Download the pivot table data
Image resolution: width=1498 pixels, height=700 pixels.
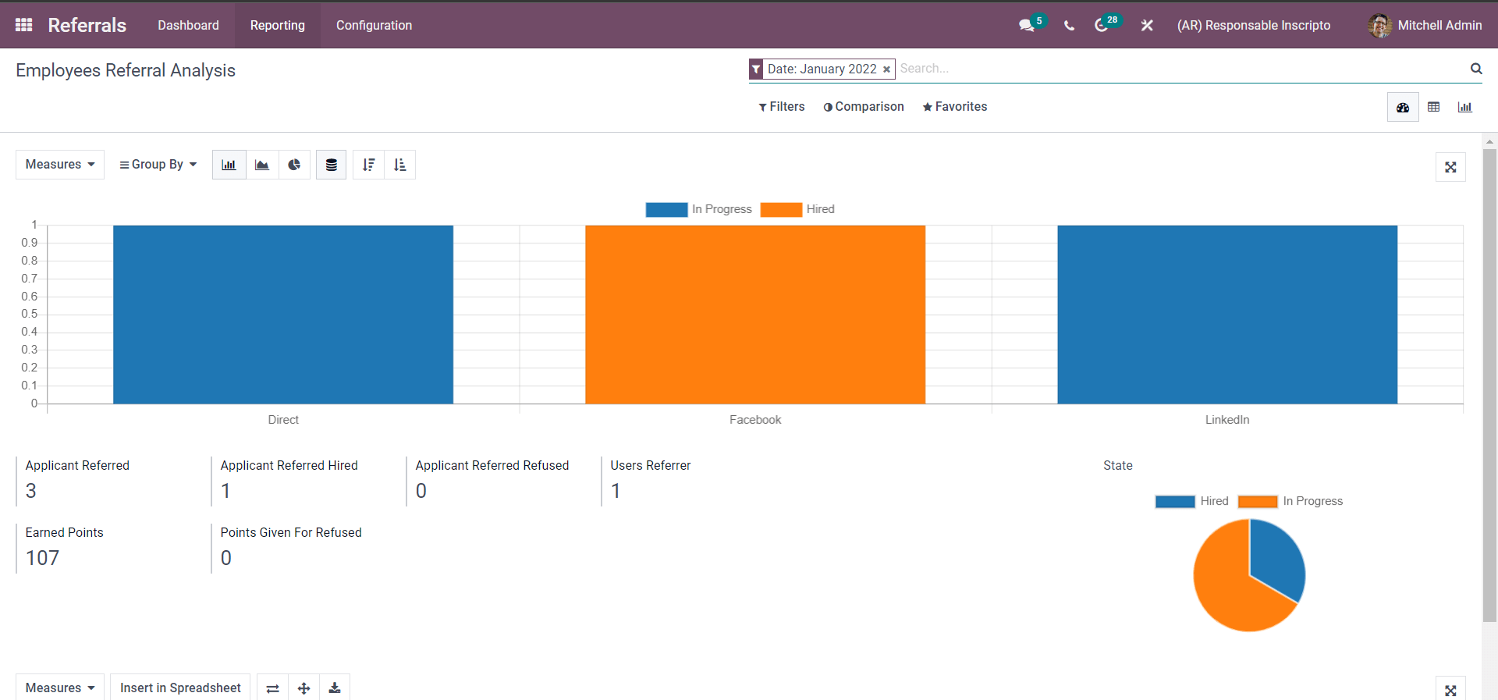click(335, 688)
